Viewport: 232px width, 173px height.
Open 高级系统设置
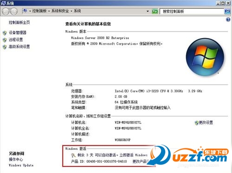point(19,46)
